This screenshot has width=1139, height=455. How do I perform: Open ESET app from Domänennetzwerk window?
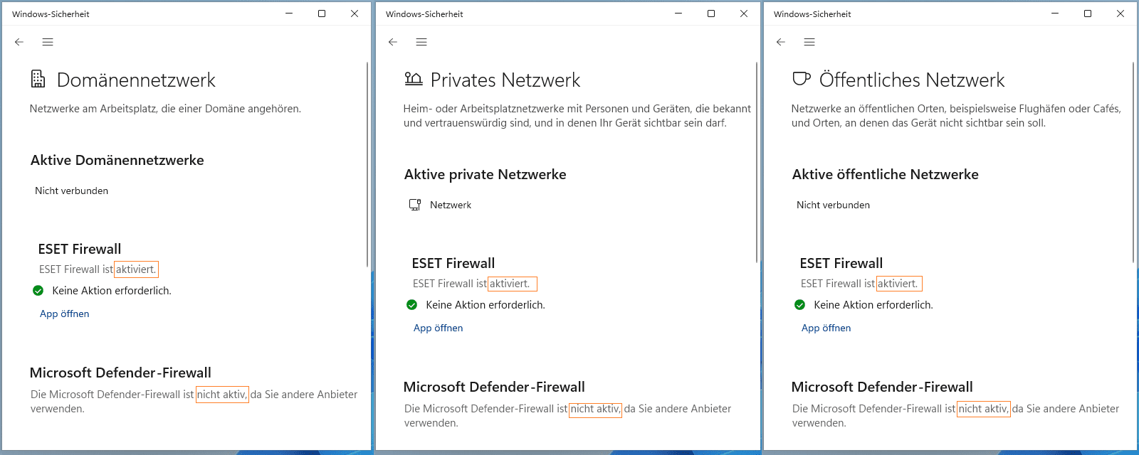tap(65, 314)
